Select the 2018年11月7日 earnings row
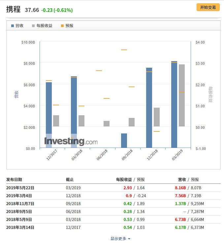 [20, 204]
